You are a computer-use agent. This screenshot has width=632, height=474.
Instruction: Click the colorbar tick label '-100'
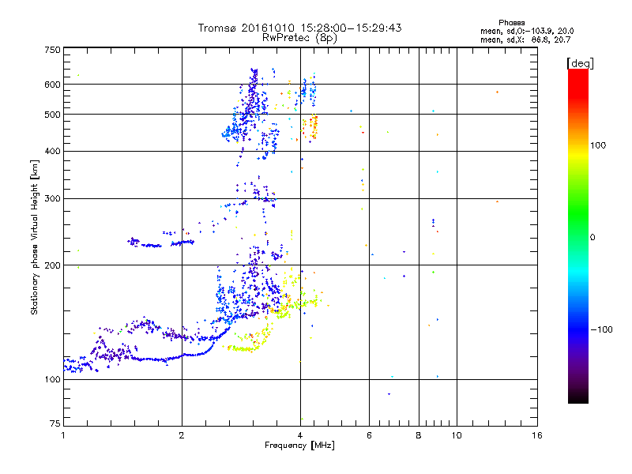point(601,329)
